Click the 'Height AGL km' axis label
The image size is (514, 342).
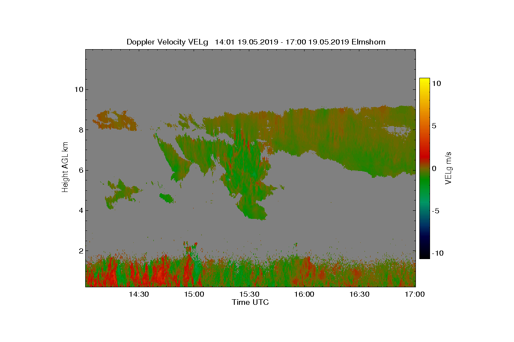(65, 167)
